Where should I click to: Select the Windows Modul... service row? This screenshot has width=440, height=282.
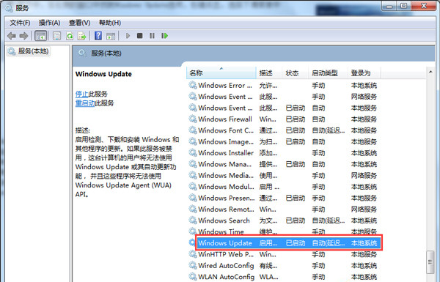click(x=283, y=187)
